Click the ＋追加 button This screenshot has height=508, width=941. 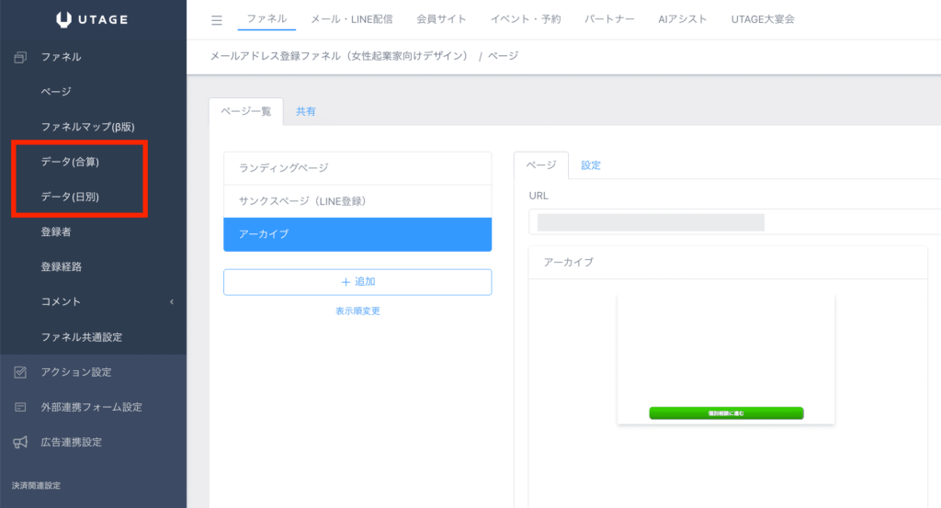(x=357, y=282)
